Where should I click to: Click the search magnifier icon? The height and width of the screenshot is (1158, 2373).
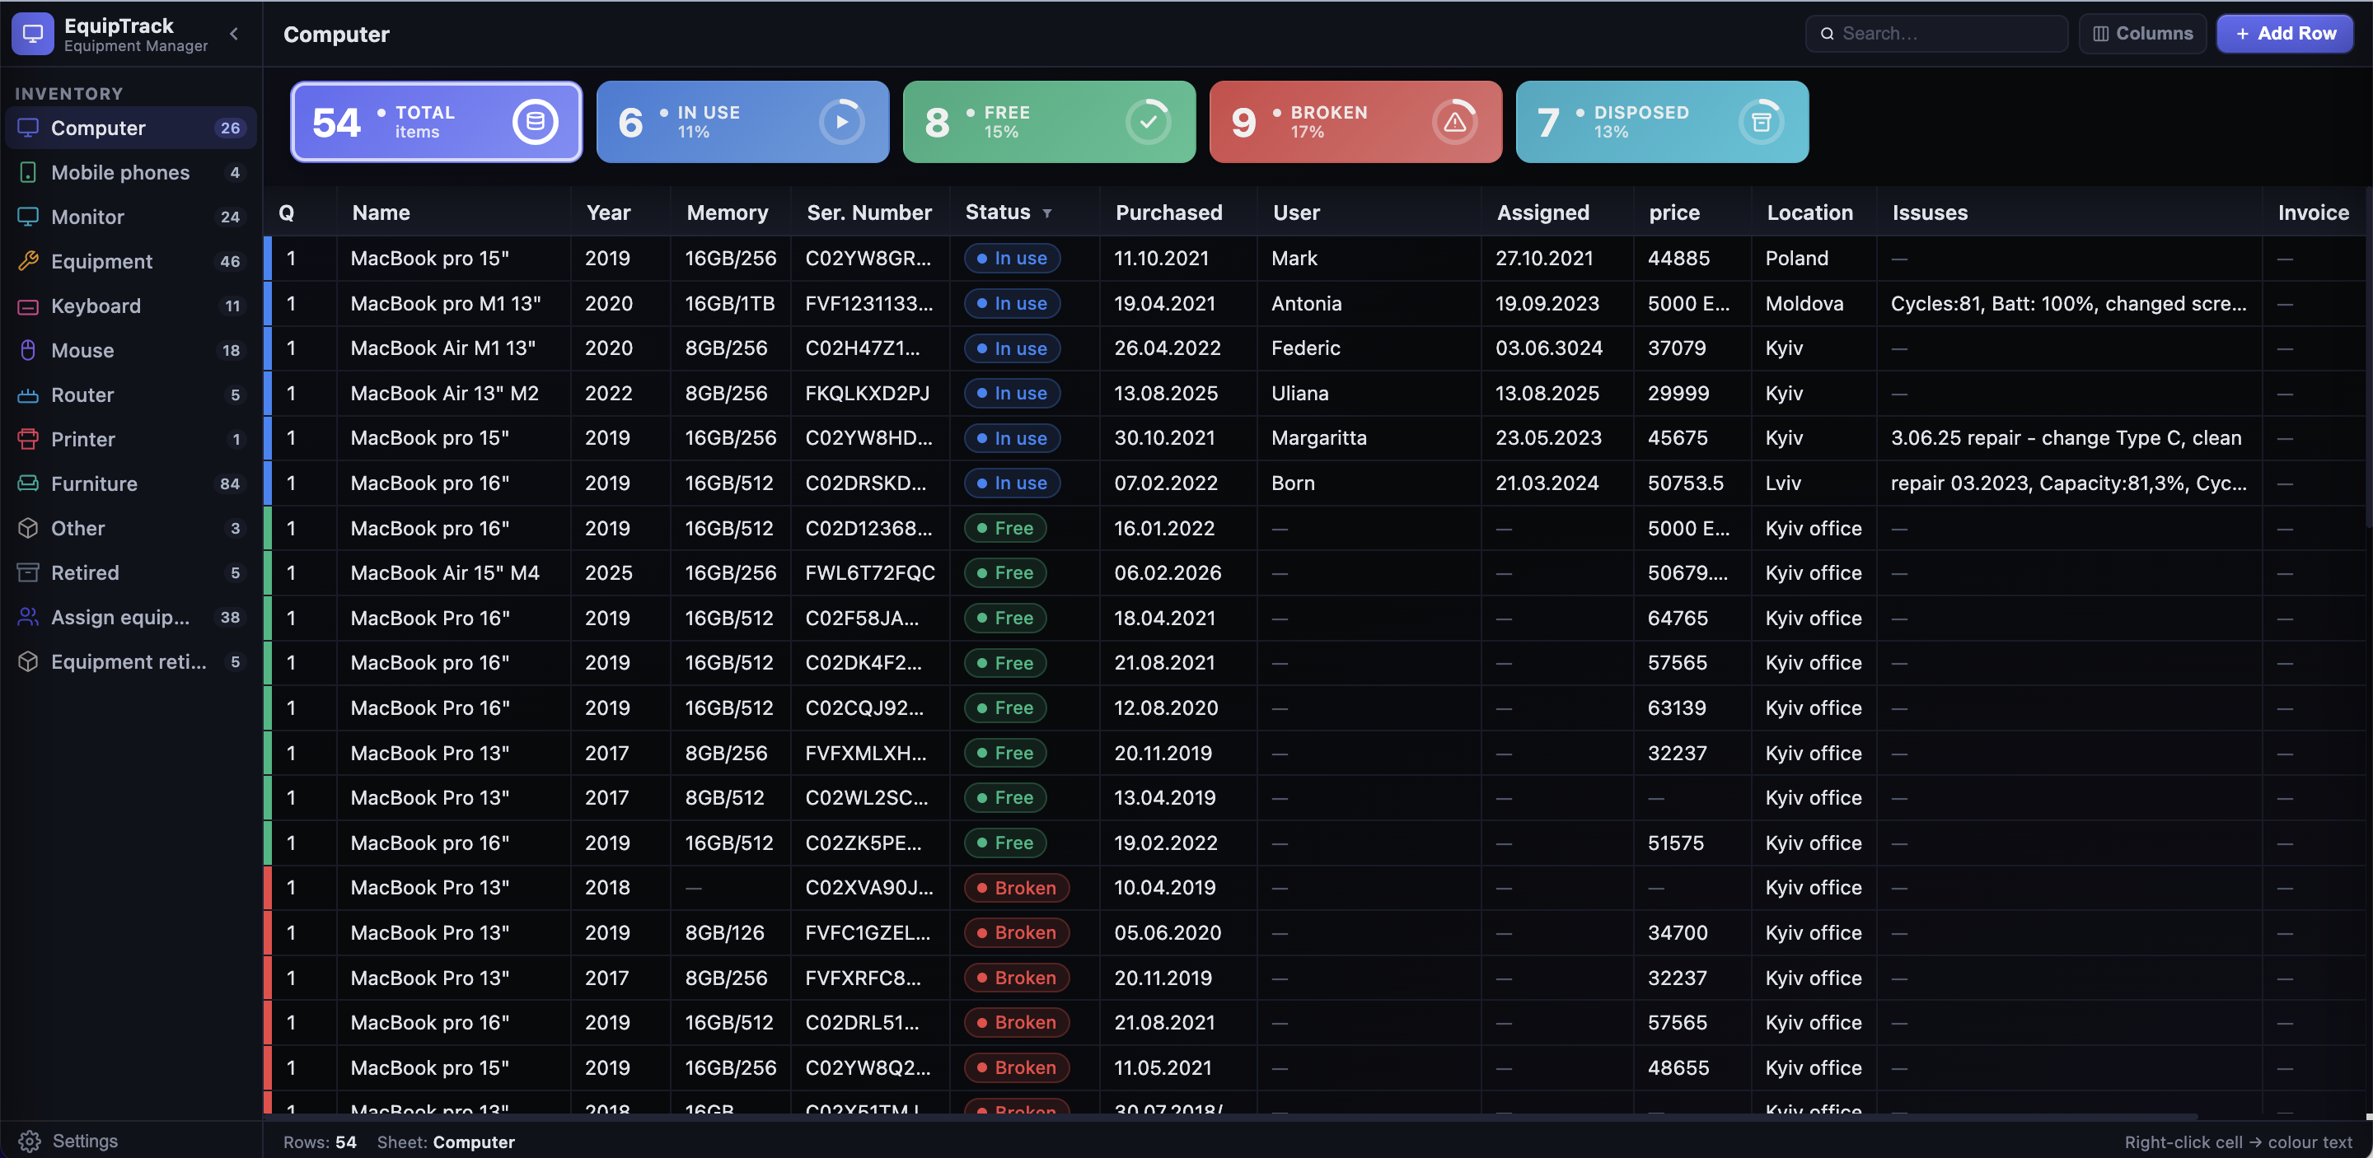(1827, 34)
